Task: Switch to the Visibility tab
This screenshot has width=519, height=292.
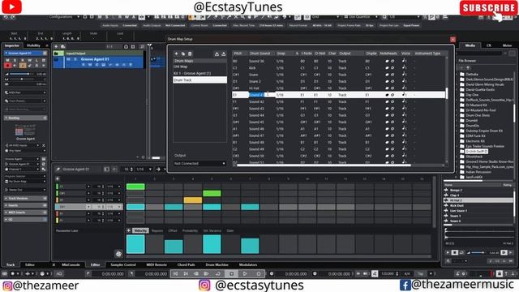Action: coord(33,45)
